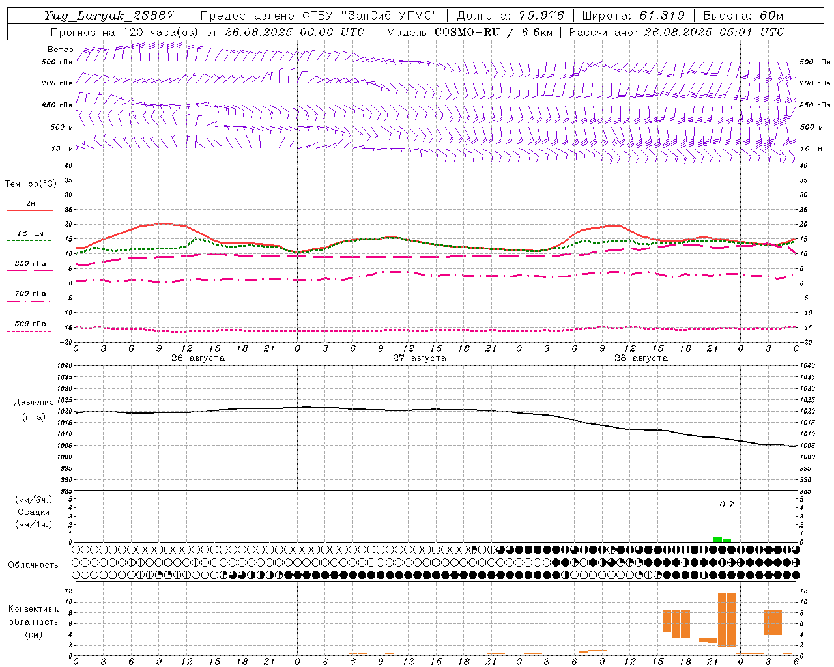Screen dimensions: 834x667
Task: Select the (мм/3ч.) precipitation unit label
Action: (34, 500)
